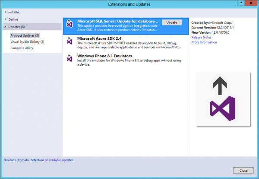Open Visual Studio Gallery (3) updates
Image resolution: width=259 pixels, height=179 pixels.
[x=27, y=42]
